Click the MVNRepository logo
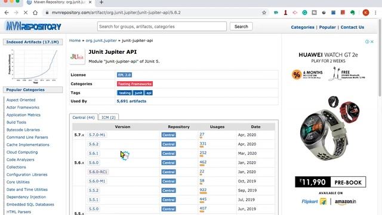This screenshot has width=382, height=215. [x=33, y=26]
